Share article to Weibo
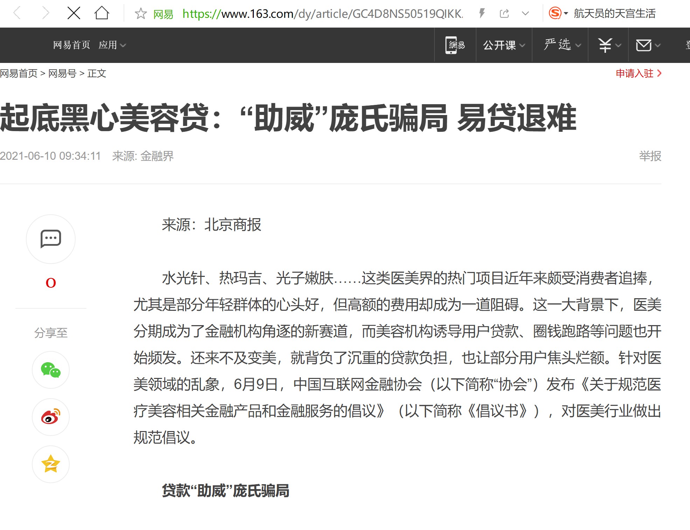Screen dimensions: 690x530 point(51,417)
